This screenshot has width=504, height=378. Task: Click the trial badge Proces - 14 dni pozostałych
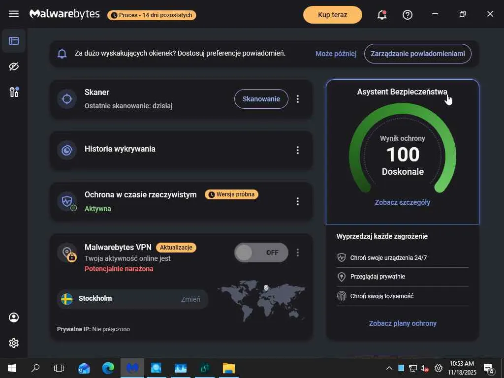[152, 15]
